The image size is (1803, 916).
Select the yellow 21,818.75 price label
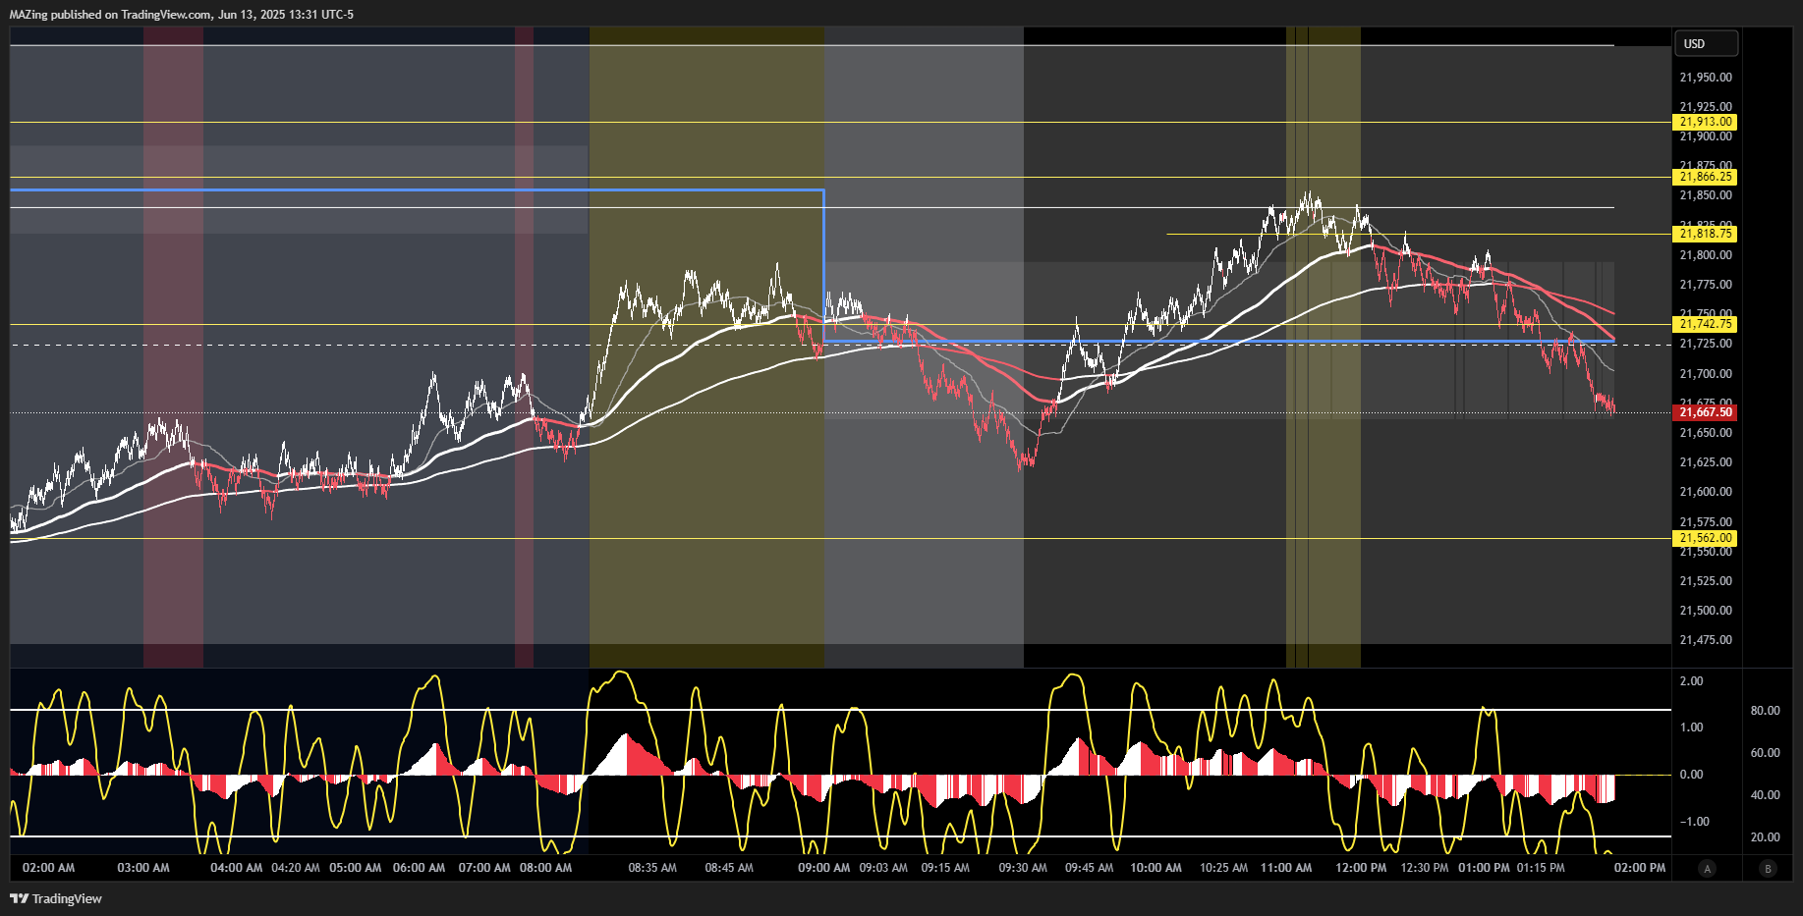[x=1706, y=234]
